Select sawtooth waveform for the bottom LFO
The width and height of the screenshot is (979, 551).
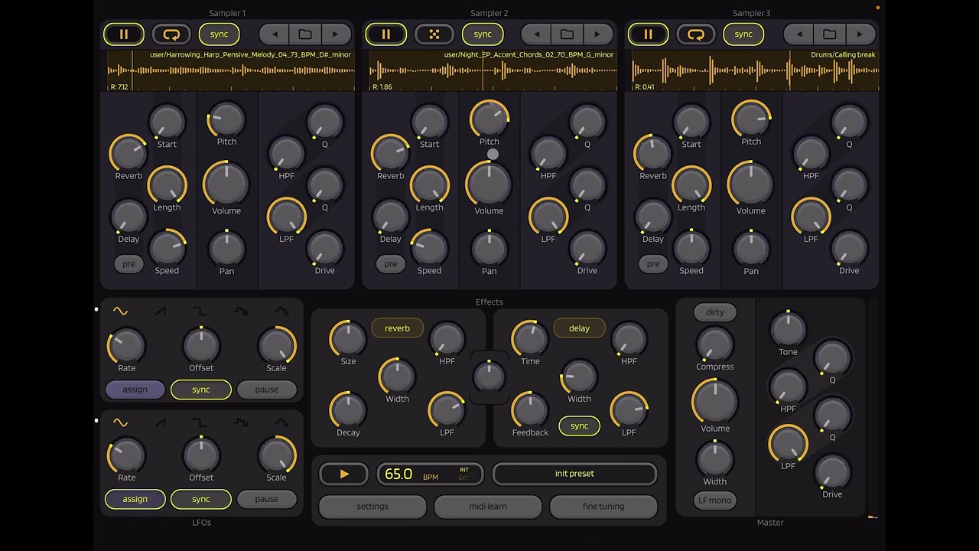click(x=161, y=422)
